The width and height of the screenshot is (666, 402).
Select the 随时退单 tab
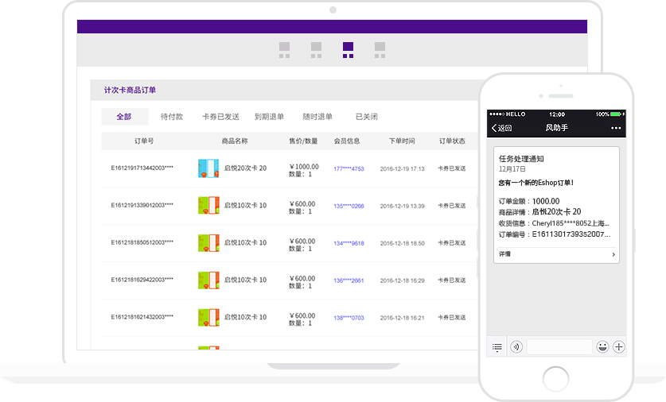click(317, 117)
